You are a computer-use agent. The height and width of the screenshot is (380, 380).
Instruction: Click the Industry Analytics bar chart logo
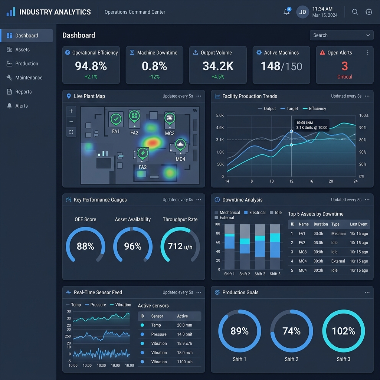tap(11, 12)
